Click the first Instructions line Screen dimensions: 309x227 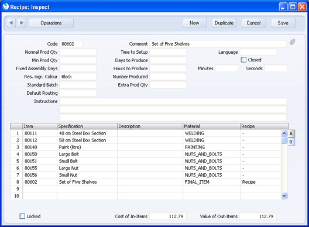tap(173, 101)
